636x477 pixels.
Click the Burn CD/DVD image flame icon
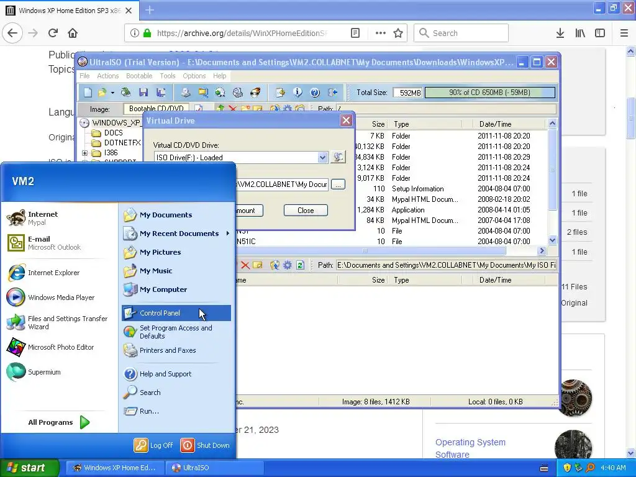click(x=255, y=93)
